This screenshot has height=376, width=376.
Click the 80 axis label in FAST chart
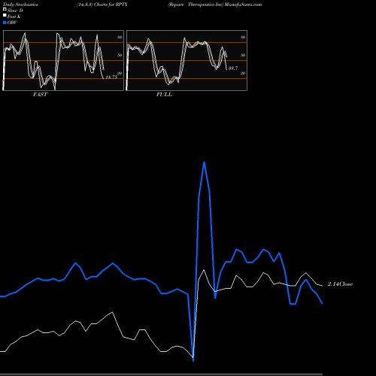point(120,37)
